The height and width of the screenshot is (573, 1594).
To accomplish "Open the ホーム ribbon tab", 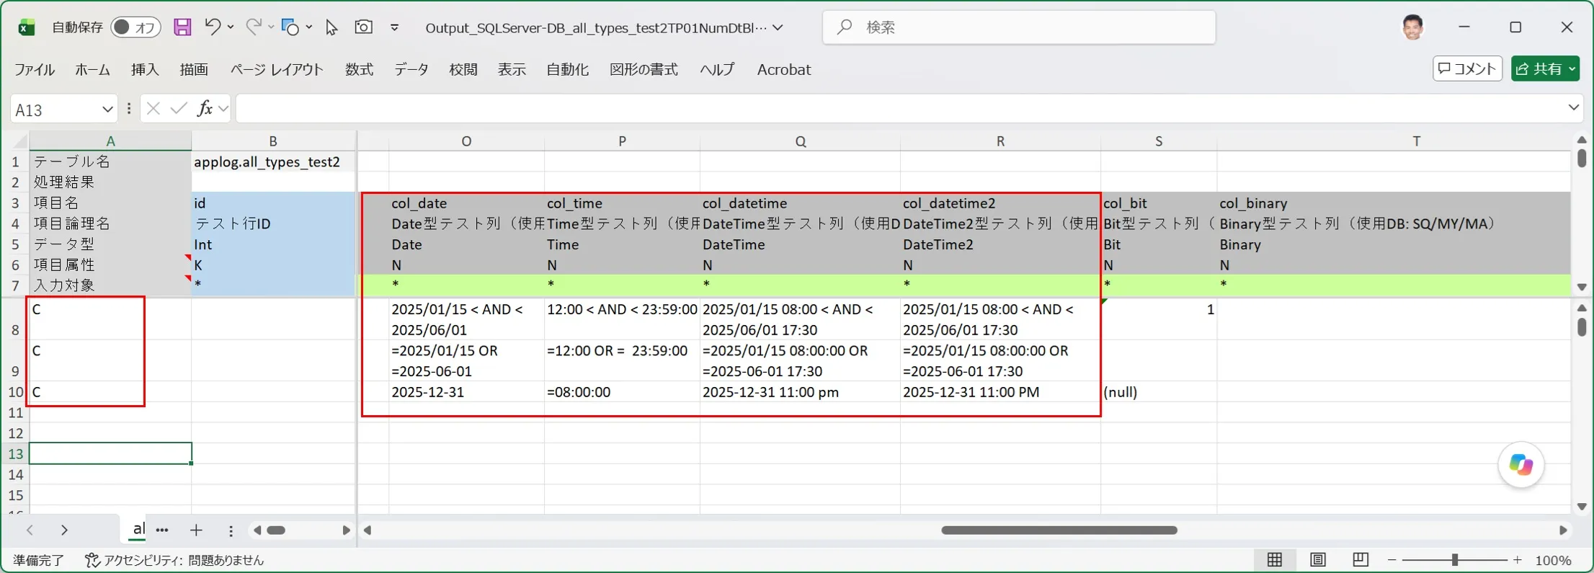I will (x=92, y=70).
